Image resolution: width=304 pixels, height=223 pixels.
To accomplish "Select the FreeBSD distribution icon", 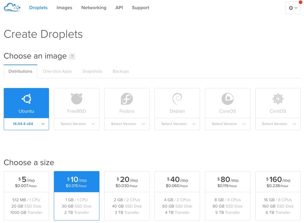I will coord(77,98).
